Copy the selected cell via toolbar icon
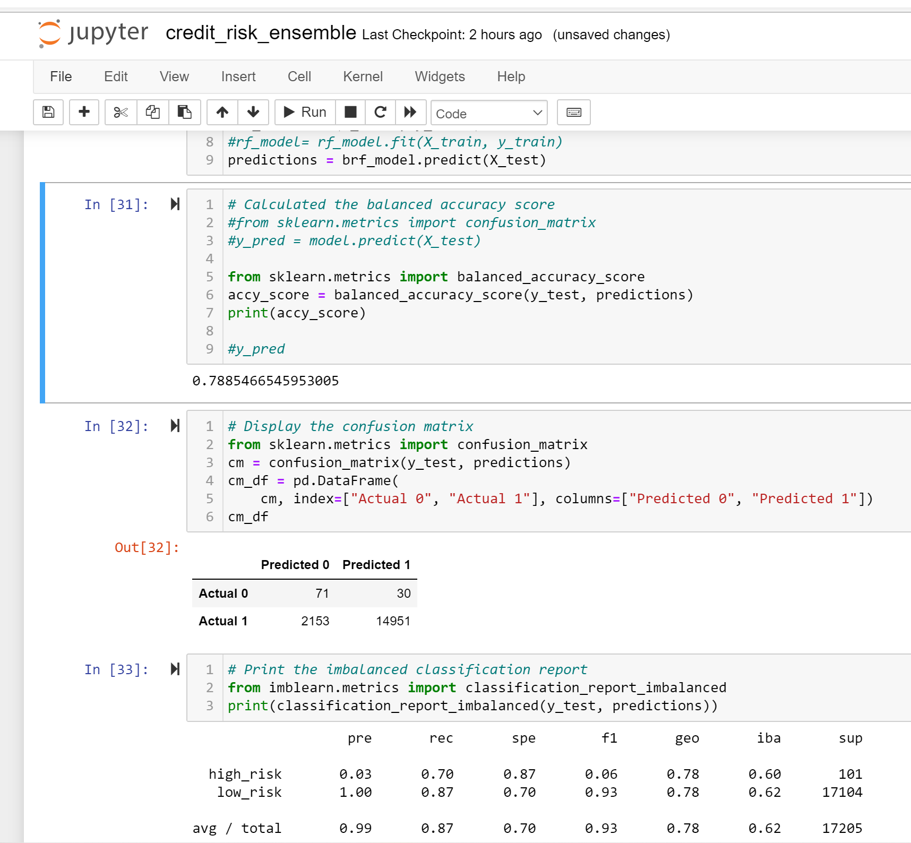This screenshot has height=843, width=911. coord(152,112)
